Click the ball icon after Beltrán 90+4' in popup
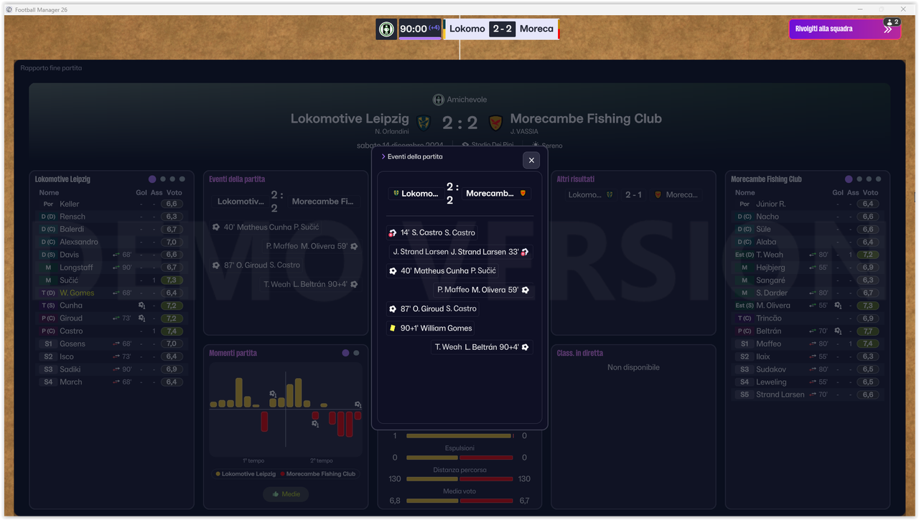The image size is (919, 520). tap(526, 347)
